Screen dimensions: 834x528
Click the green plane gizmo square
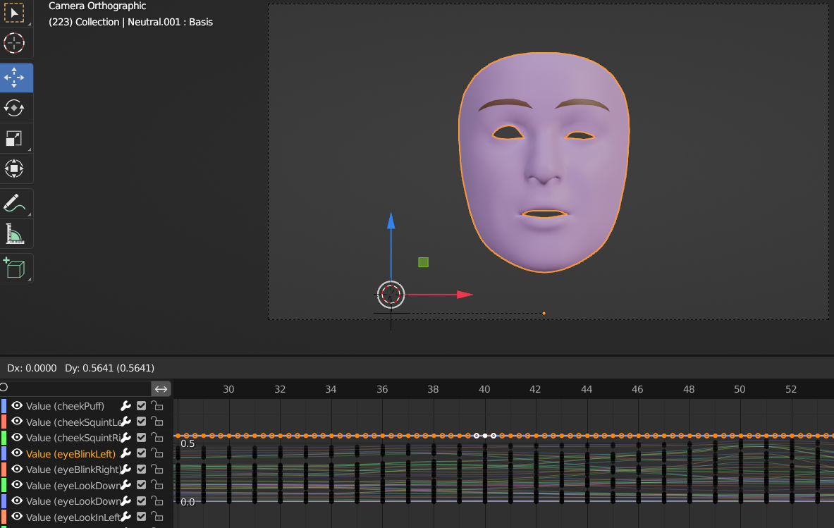coord(424,262)
